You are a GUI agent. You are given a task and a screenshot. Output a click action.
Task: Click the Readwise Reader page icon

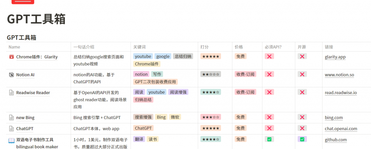click(x=11, y=93)
